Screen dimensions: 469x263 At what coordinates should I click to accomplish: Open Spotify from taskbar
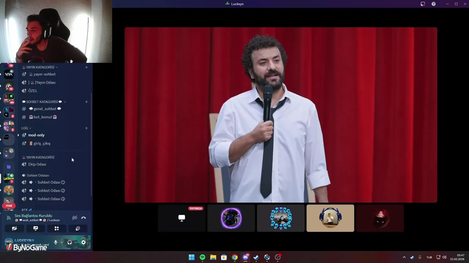coord(202,257)
